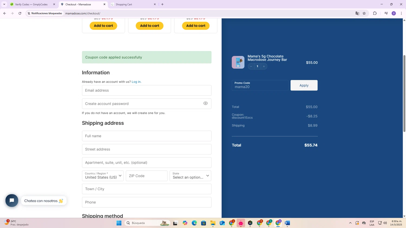Screen dimensions: 406x228
Task: Close the Verify Codes tab
Action: tap(54, 4)
